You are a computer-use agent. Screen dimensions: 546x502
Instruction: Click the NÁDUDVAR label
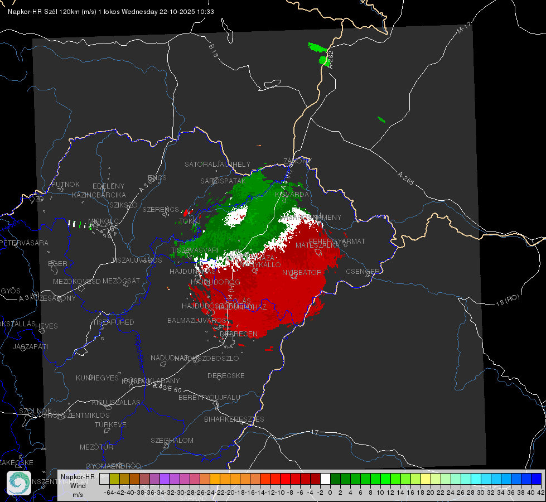pos(170,358)
